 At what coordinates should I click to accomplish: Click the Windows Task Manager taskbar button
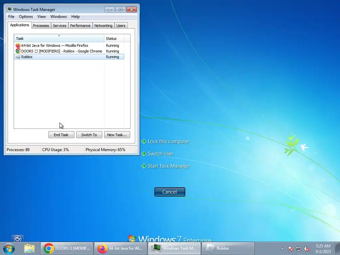174,248
